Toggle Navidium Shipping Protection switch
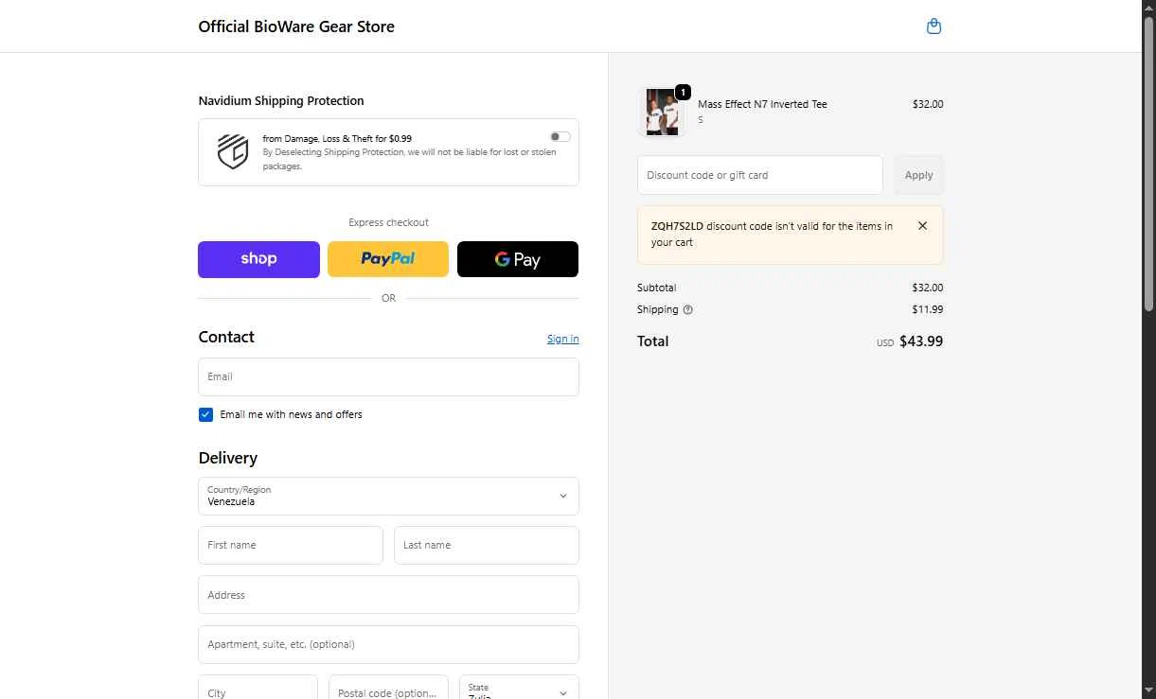 coord(560,137)
